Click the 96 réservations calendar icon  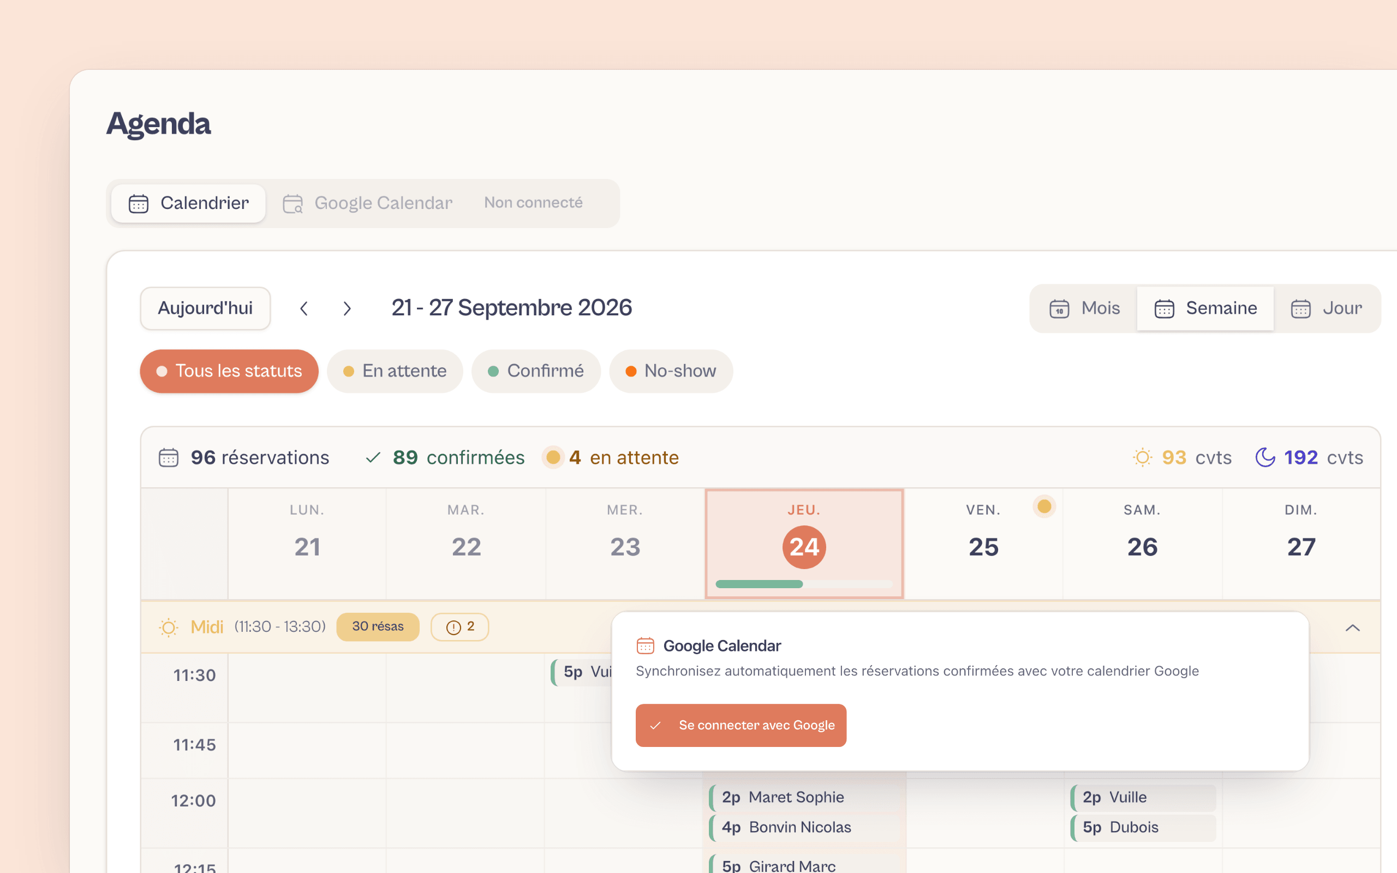point(169,458)
